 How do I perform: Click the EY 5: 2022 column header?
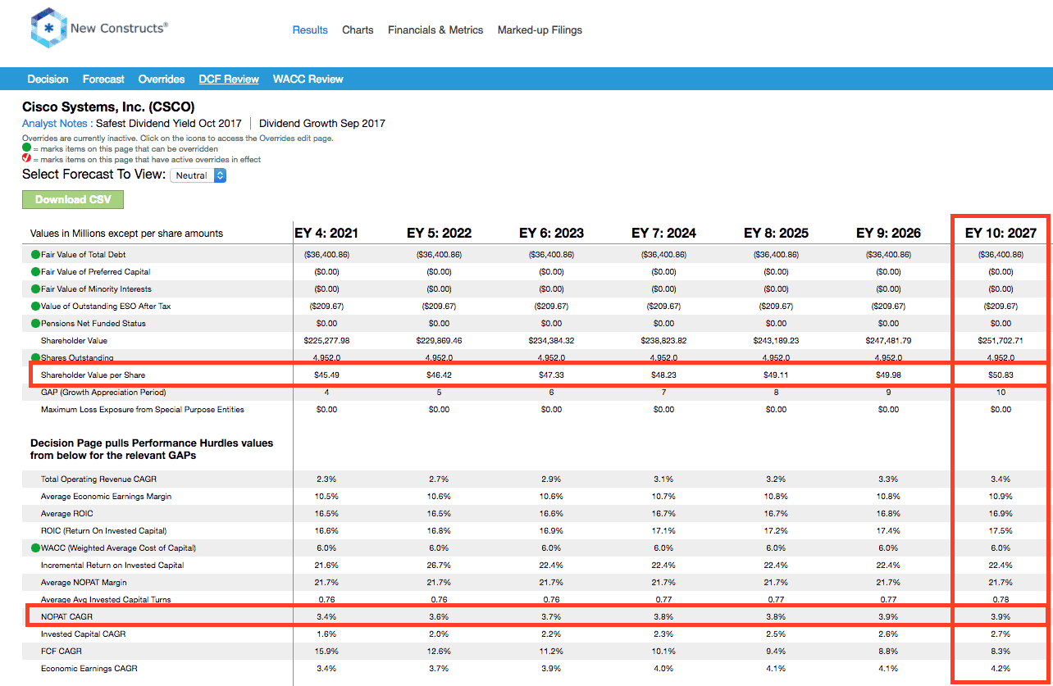click(439, 234)
